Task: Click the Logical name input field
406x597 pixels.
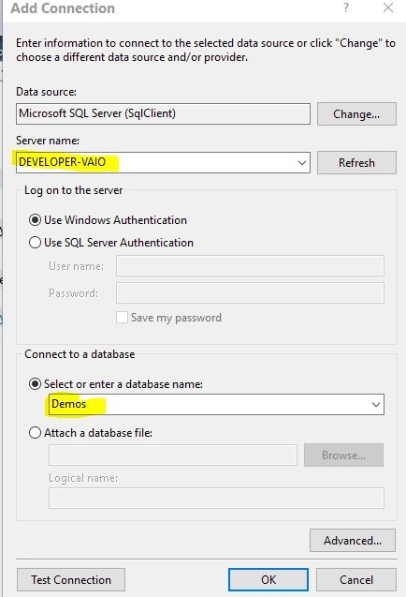Action: coord(216,498)
